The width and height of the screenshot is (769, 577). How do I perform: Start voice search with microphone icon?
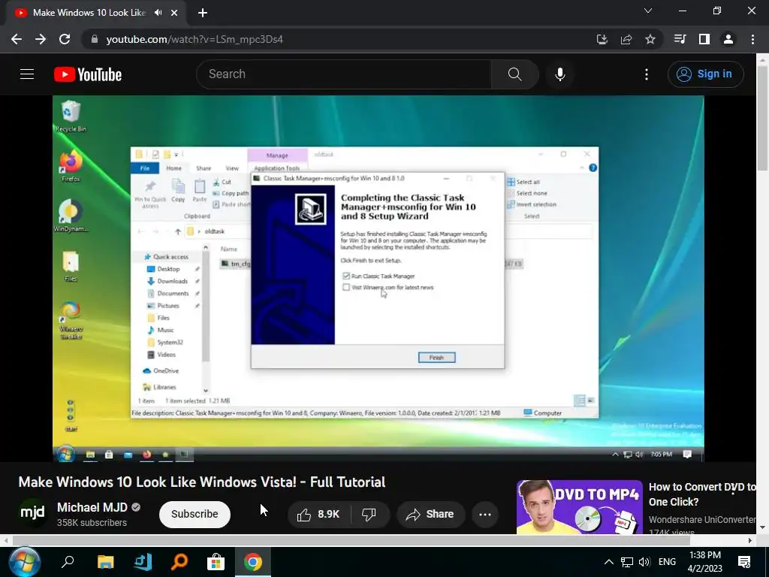click(559, 74)
